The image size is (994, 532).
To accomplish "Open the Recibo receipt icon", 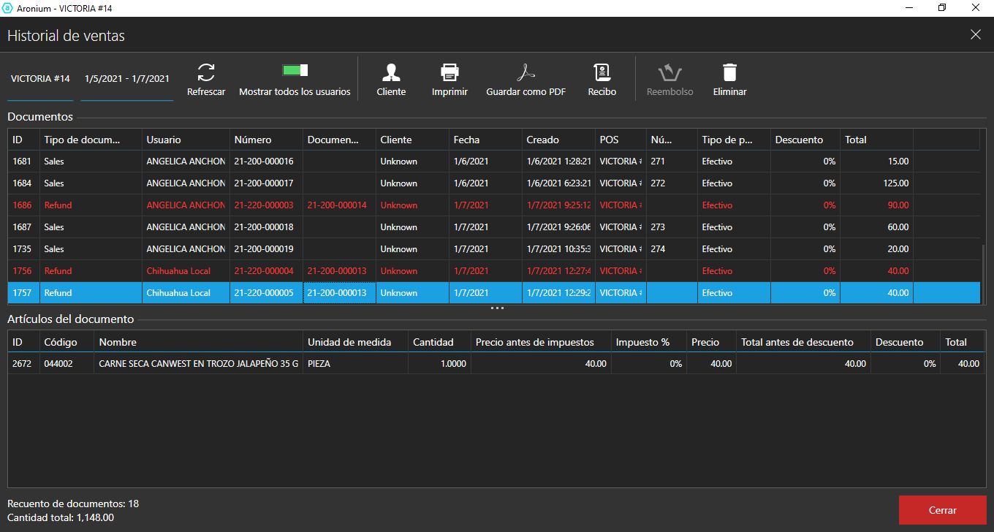I will pos(602,72).
